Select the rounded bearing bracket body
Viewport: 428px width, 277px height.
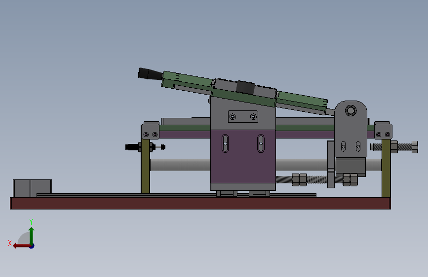pos(351,129)
